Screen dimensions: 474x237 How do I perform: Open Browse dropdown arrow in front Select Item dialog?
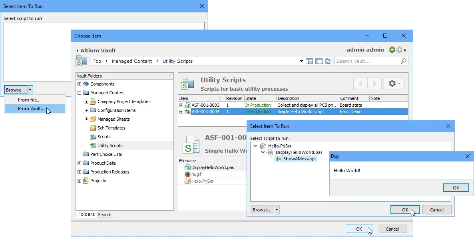(x=277, y=210)
